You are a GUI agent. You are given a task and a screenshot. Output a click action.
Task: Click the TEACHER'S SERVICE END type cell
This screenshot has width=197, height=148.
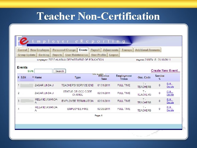click(77, 85)
